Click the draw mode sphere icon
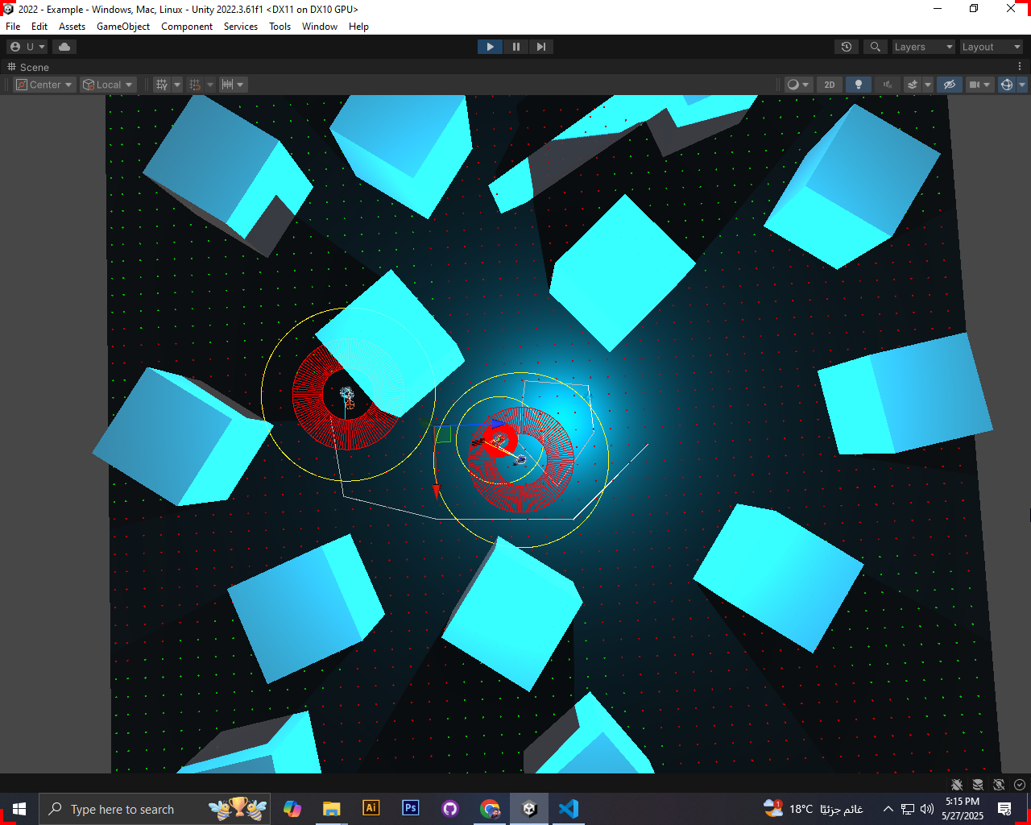Viewport: 1031px width, 825px height. [798, 85]
